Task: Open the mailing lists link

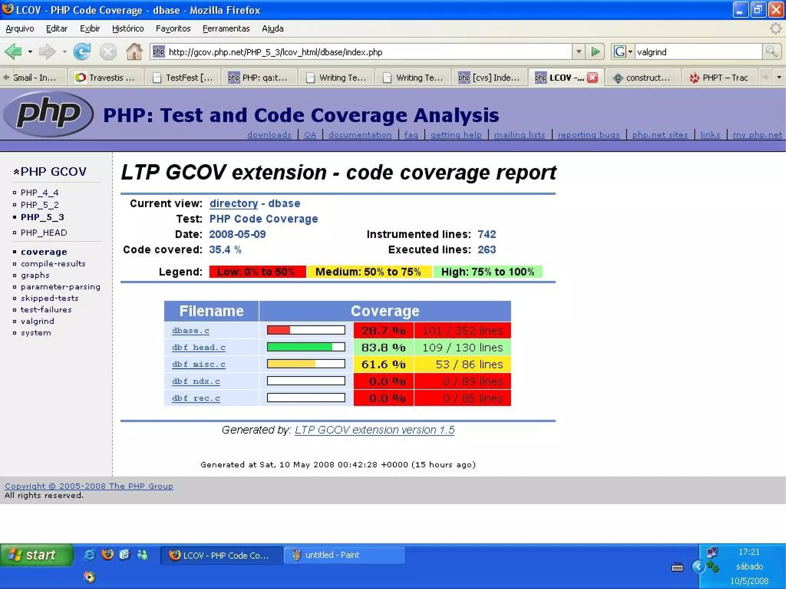Action: [520, 135]
